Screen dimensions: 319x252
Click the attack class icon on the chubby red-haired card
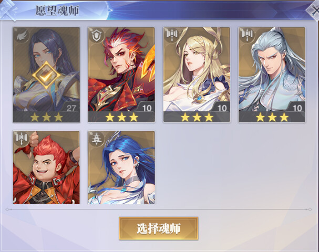[22, 139]
